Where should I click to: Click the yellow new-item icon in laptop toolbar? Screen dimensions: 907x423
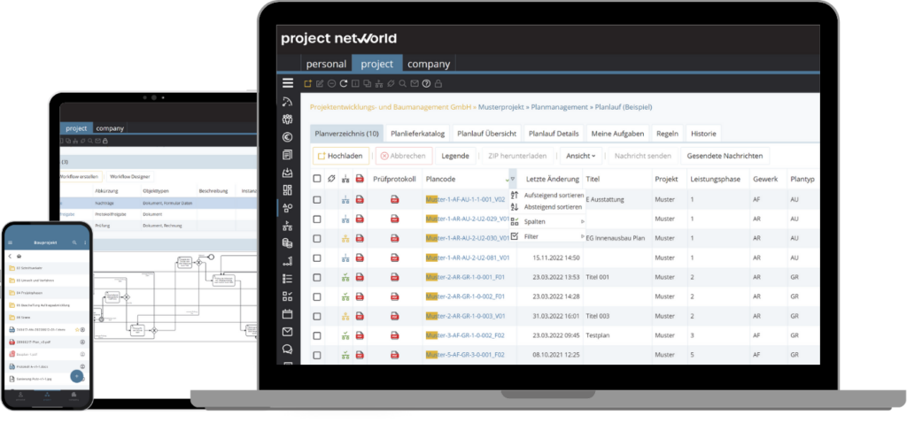(307, 84)
